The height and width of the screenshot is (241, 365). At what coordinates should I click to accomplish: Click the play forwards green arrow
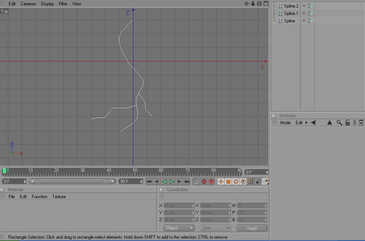tap(172, 181)
